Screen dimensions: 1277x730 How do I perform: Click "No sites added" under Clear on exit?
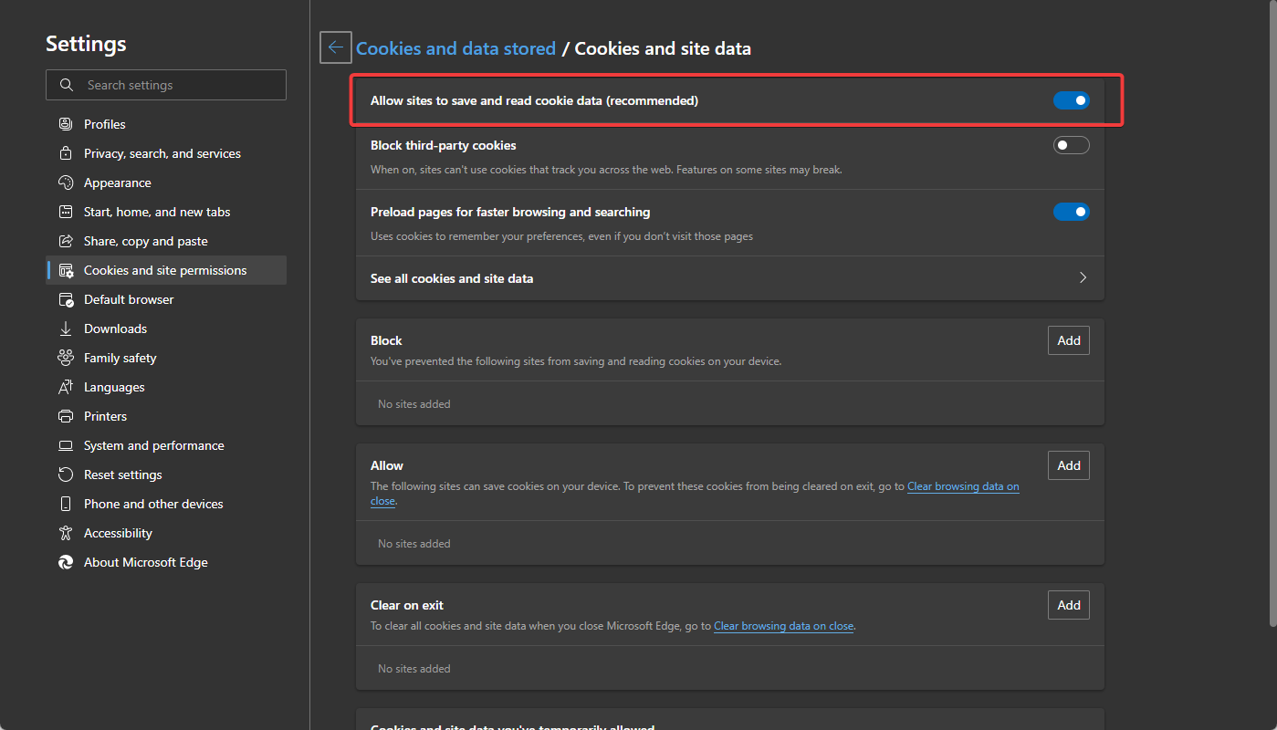(x=414, y=669)
